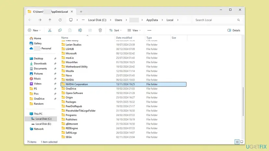Select the REDEngine folder

123,128
